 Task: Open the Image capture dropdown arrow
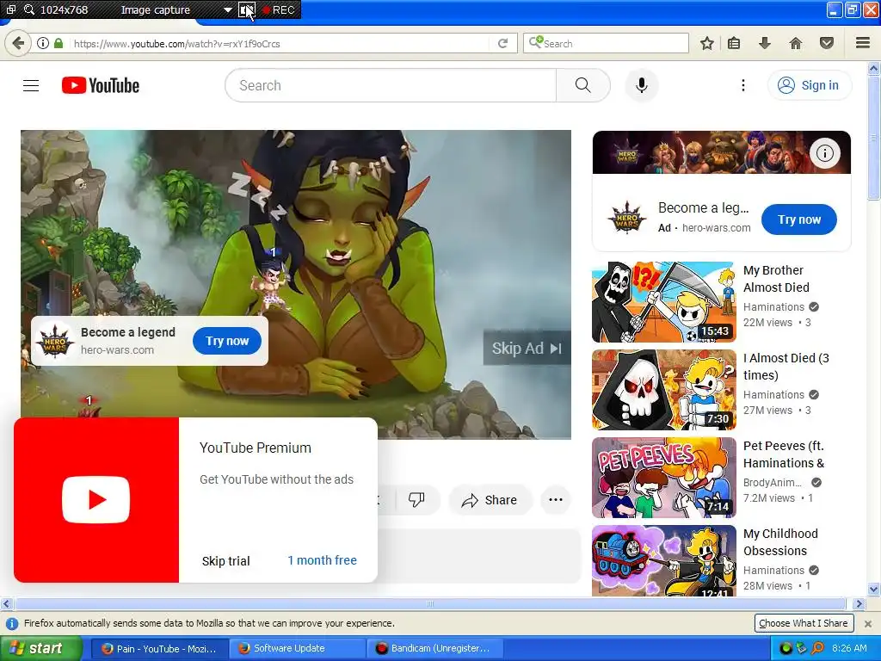click(x=227, y=10)
